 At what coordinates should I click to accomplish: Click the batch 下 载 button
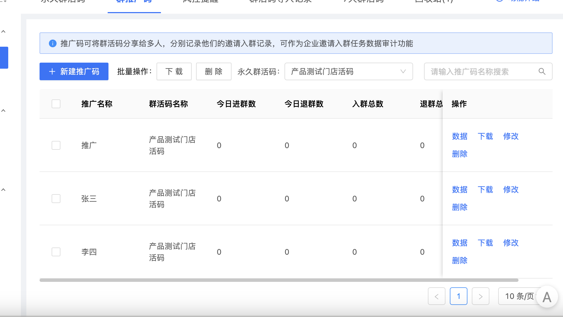174,72
